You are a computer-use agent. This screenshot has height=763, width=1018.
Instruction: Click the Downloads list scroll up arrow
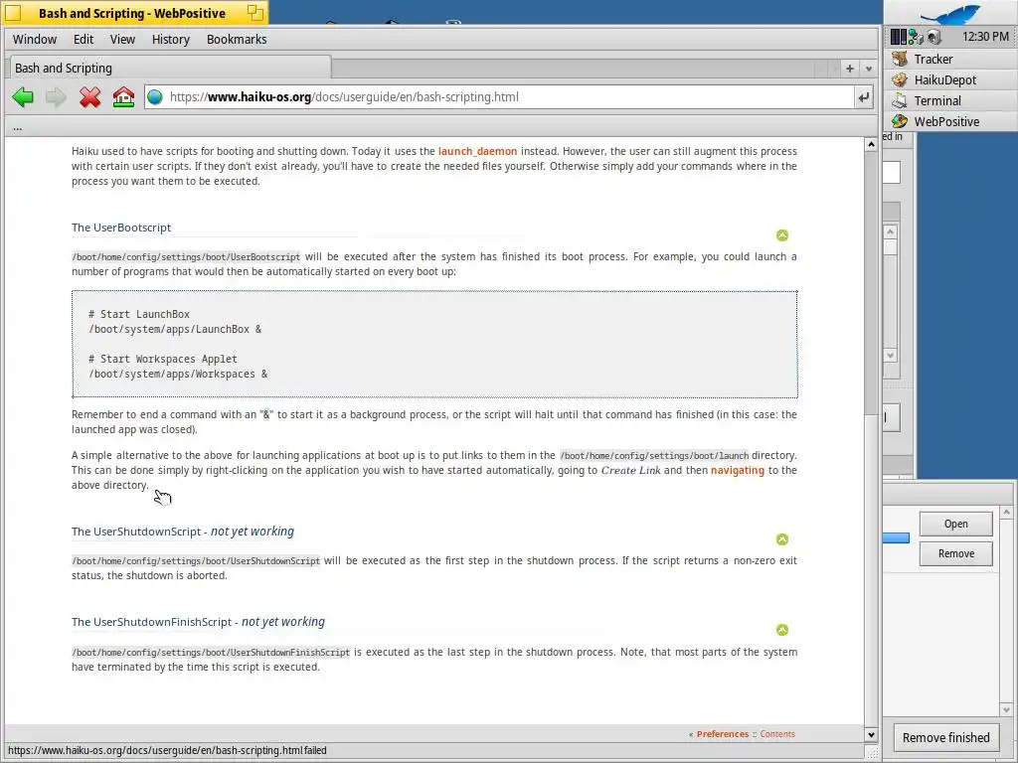[x=1006, y=513]
